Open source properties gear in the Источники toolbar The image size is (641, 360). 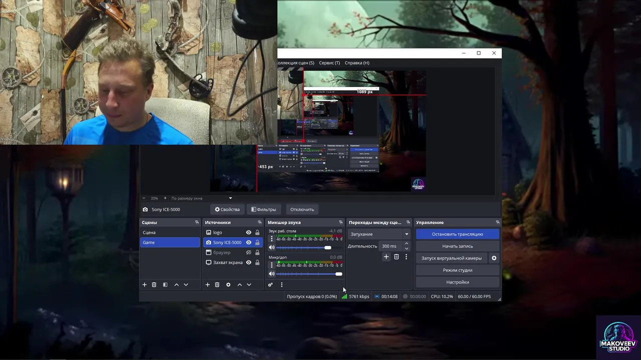(228, 284)
